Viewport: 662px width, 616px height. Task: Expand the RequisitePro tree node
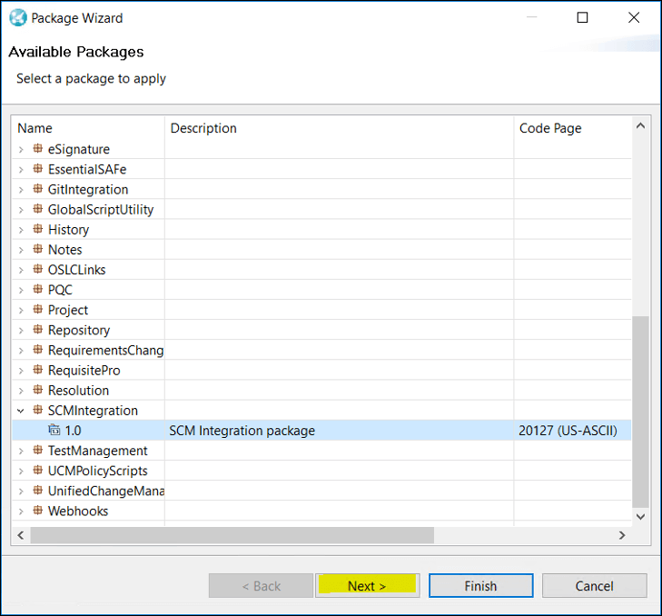coord(21,371)
